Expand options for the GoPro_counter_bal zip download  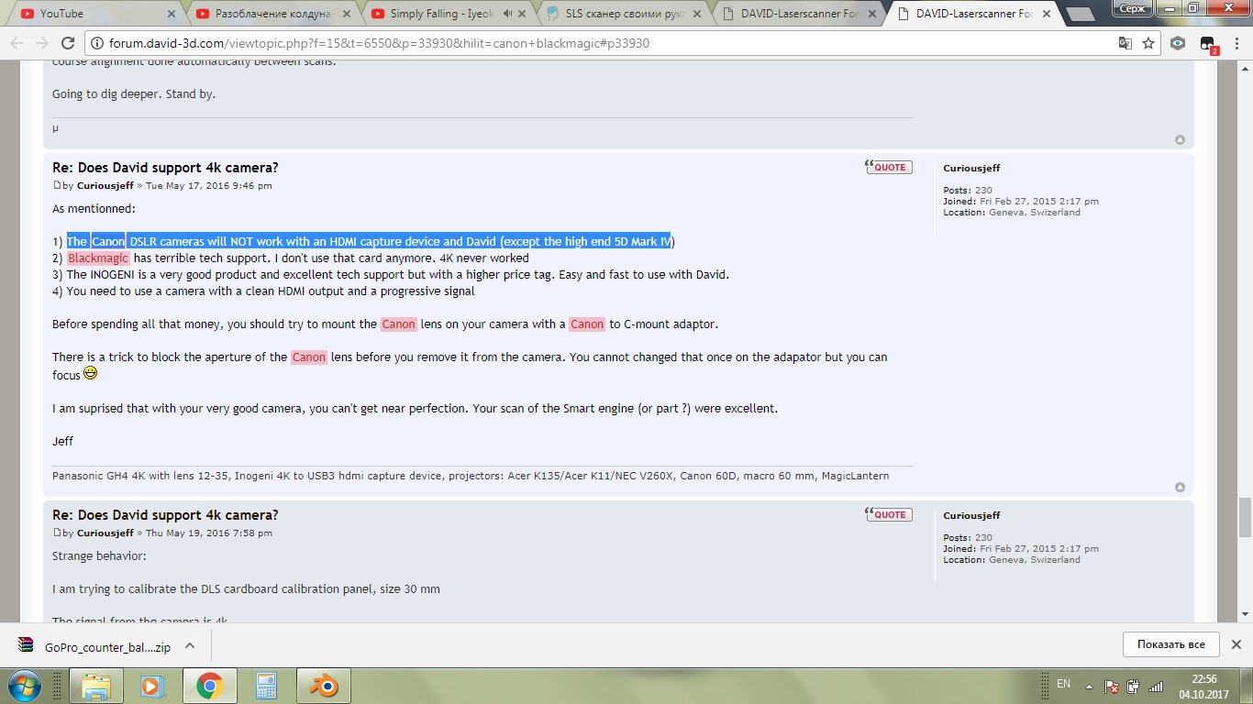pyautogui.click(x=190, y=645)
